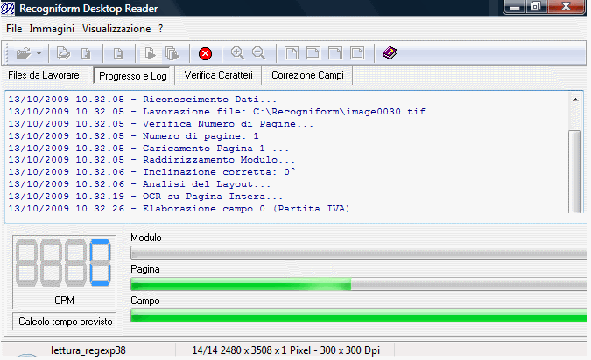Click the log scrollbar up arrow
This screenshot has height=360, width=591.
tap(575, 100)
